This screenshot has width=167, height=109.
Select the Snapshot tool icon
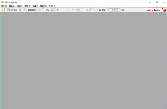pyautogui.click(x=52, y=10)
